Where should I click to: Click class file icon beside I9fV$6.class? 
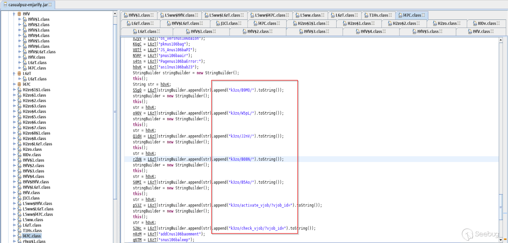coord(25,46)
